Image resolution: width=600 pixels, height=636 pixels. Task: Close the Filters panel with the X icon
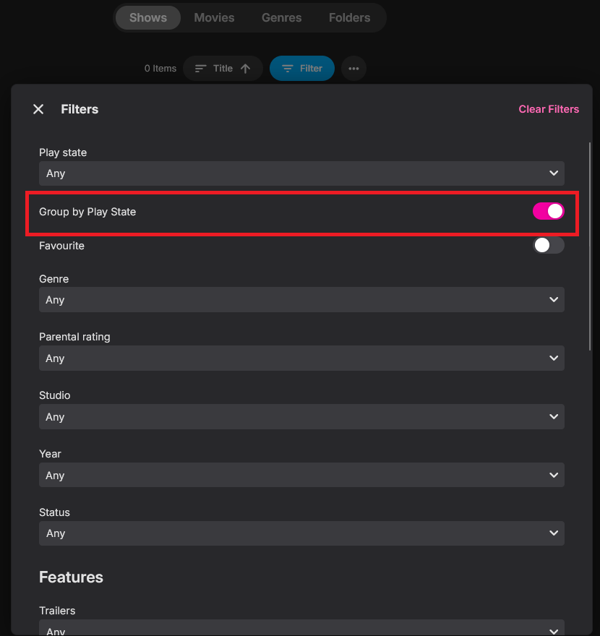[x=38, y=109]
